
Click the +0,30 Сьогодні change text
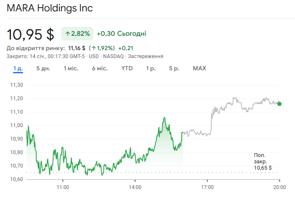click(122, 34)
